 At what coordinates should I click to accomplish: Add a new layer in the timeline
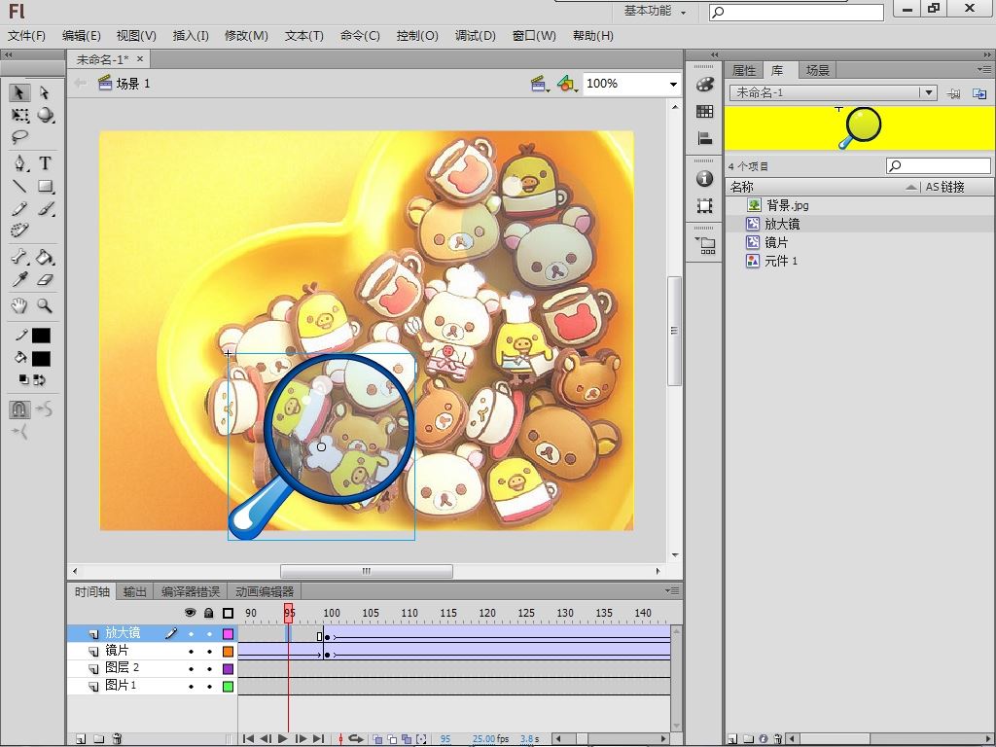tap(81, 739)
